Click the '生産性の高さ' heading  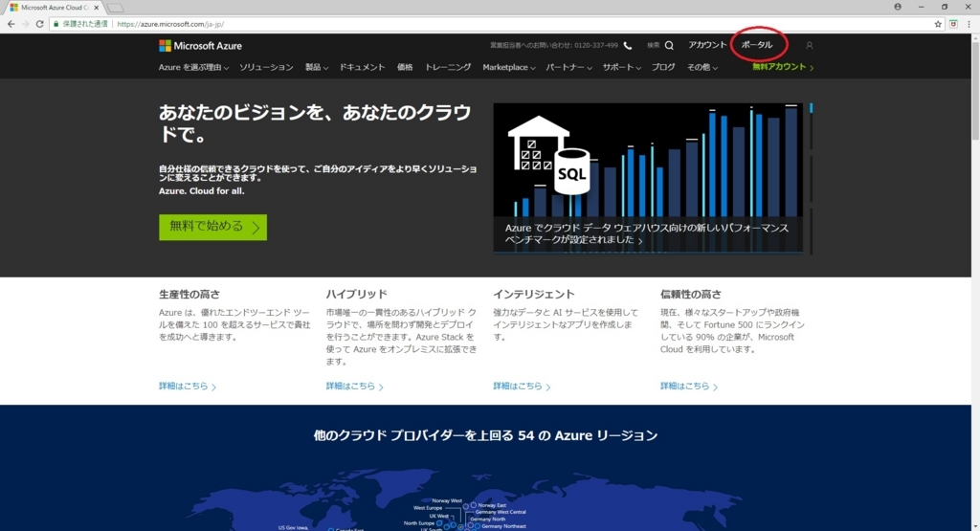coord(189,295)
